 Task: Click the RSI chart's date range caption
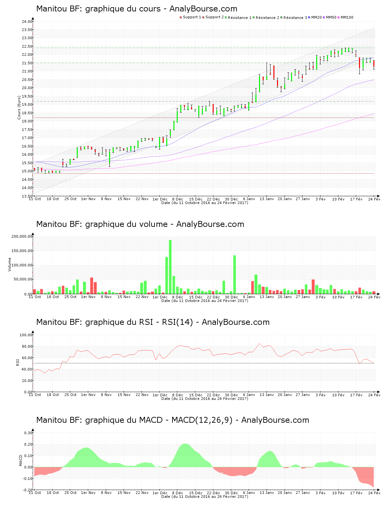tap(205, 399)
